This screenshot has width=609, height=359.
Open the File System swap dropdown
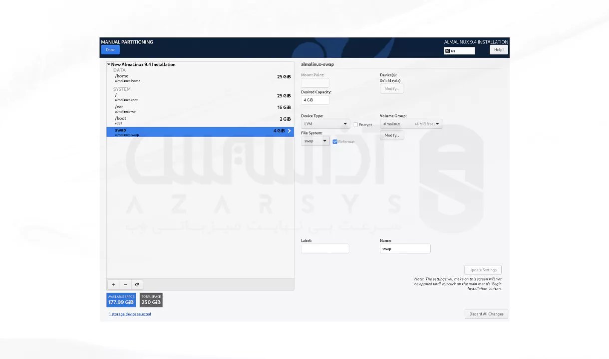(315, 141)
